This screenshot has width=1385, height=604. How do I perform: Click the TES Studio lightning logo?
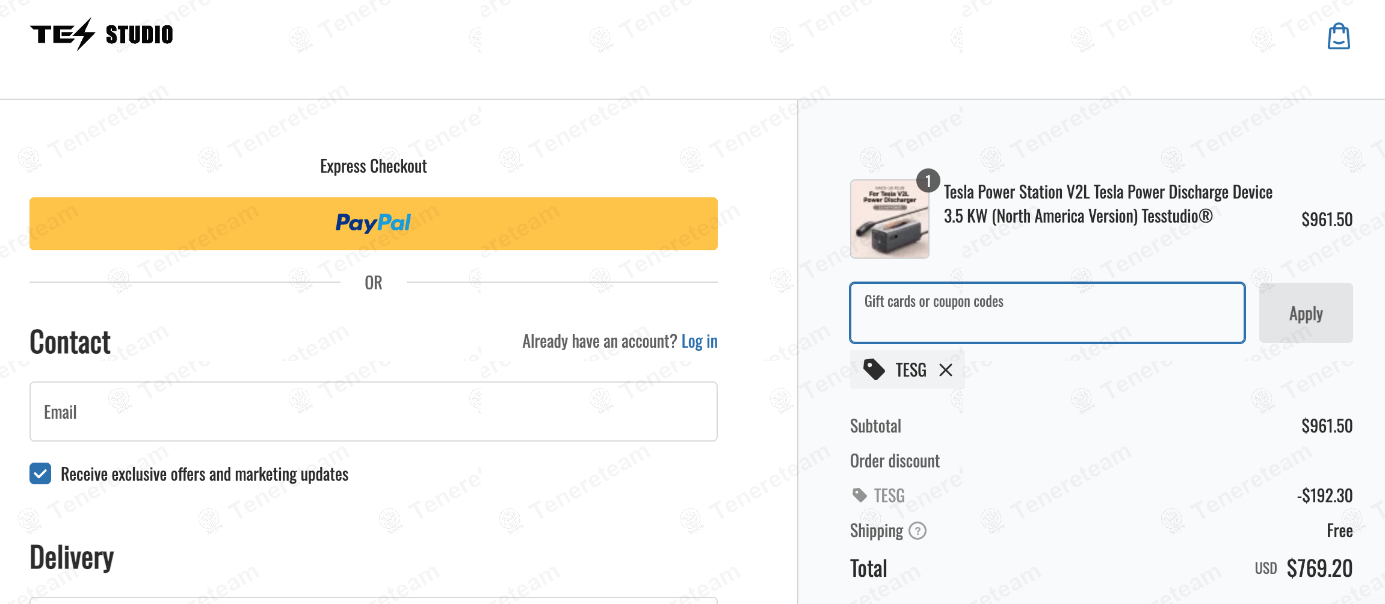point(101,34)
